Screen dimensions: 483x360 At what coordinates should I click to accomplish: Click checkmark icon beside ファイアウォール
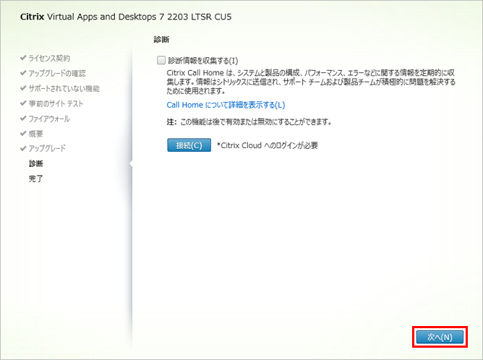click(x=23, y=119)
